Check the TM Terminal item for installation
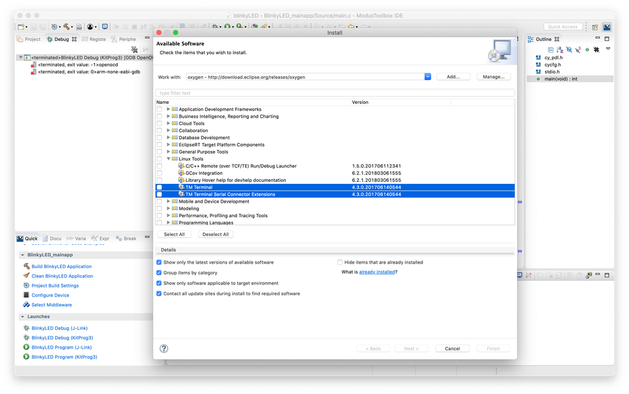Viewport: 629px width, 394px height. click(160, 187)
